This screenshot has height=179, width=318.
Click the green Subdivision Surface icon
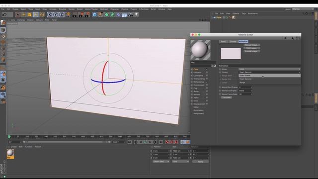[106, 14]
